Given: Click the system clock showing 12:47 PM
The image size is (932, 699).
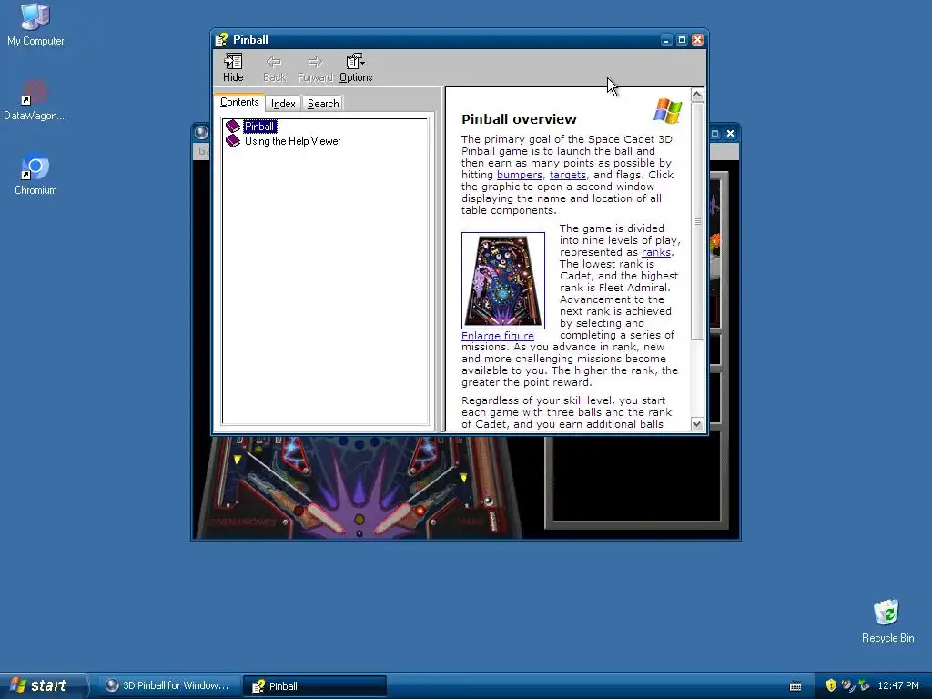Looking at the screenshot, I should click(898, 685).
